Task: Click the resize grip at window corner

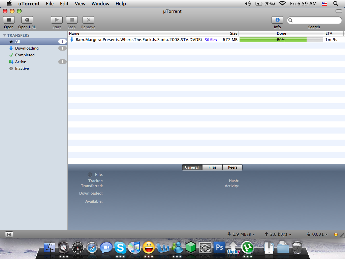Action: coord(342,235)
